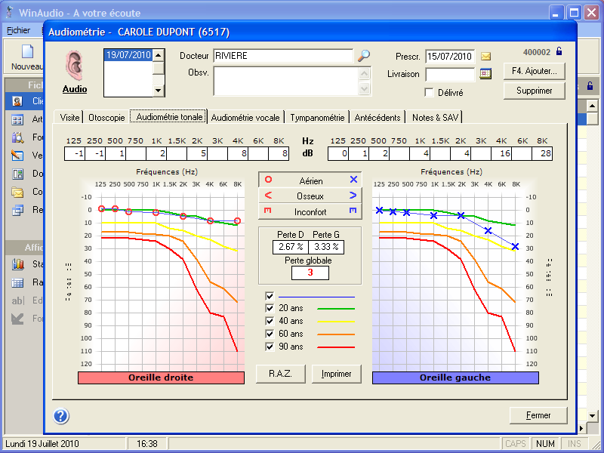The width and height of the screenshot is (604, 453).
Task: Open the blue help question mark icon
Action: pos(61,416)
